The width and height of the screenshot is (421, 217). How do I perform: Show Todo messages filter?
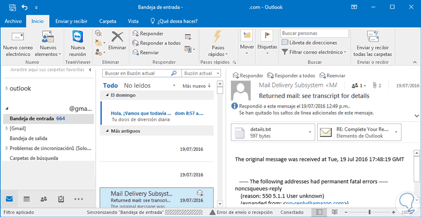111,86
